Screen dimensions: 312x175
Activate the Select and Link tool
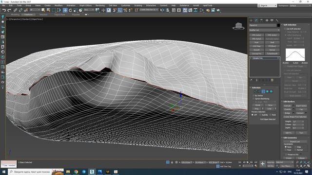point(15,10)
